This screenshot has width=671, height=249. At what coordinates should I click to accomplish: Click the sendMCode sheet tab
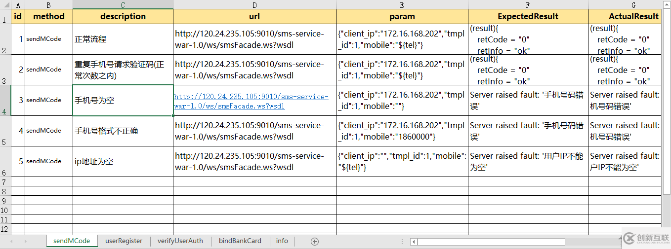pyautogui.click(x=72, y=241)
